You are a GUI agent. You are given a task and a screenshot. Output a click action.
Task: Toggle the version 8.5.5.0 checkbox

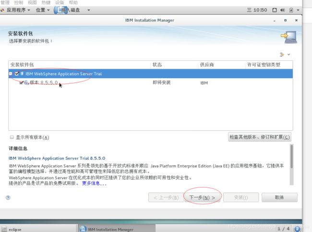(x=21, y=82)
